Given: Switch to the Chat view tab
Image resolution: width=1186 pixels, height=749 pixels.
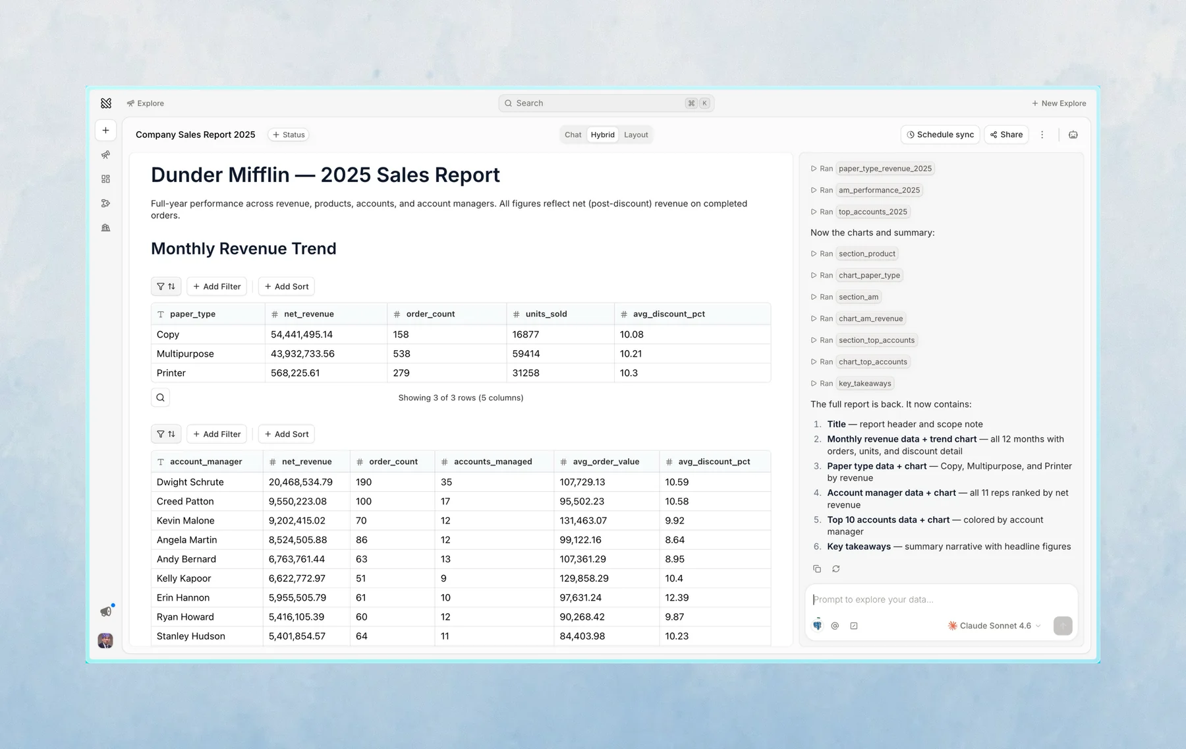Looking at the screenshot, I should (573, 135).
